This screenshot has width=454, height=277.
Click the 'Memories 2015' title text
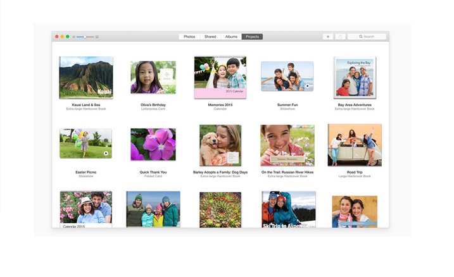point(220,105)
